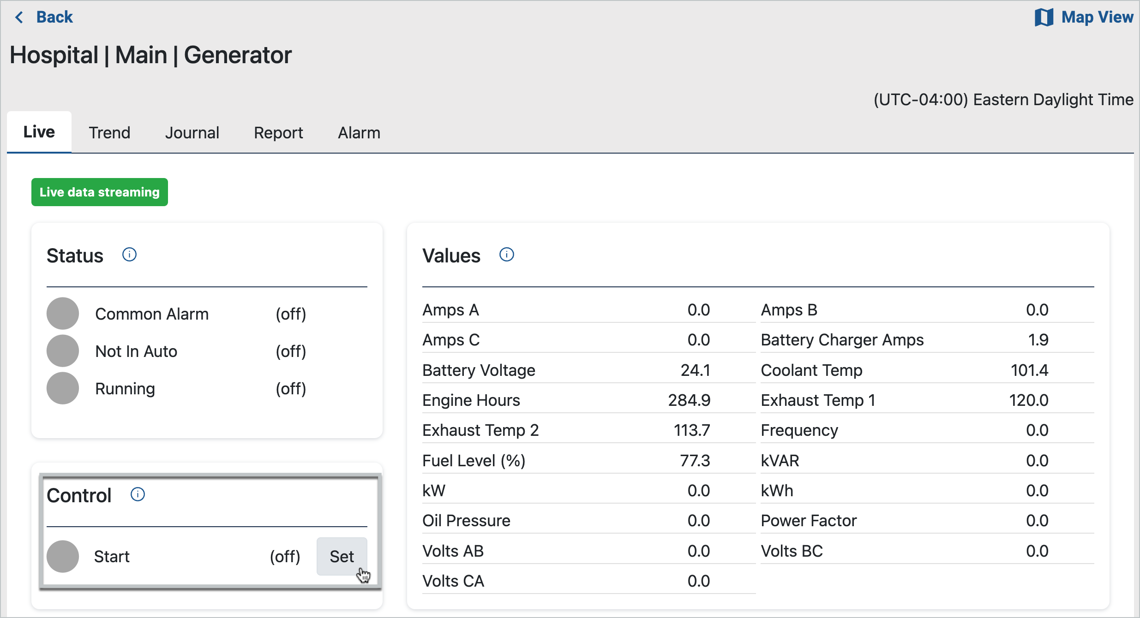Open the Values info icon
This screenshot has height=618, width=1140.
pyautogui.click(x=506, y=255)
